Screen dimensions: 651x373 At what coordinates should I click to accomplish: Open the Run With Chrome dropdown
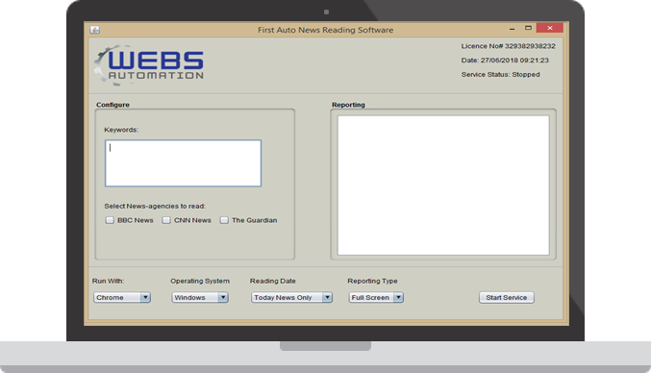(122, 297)
